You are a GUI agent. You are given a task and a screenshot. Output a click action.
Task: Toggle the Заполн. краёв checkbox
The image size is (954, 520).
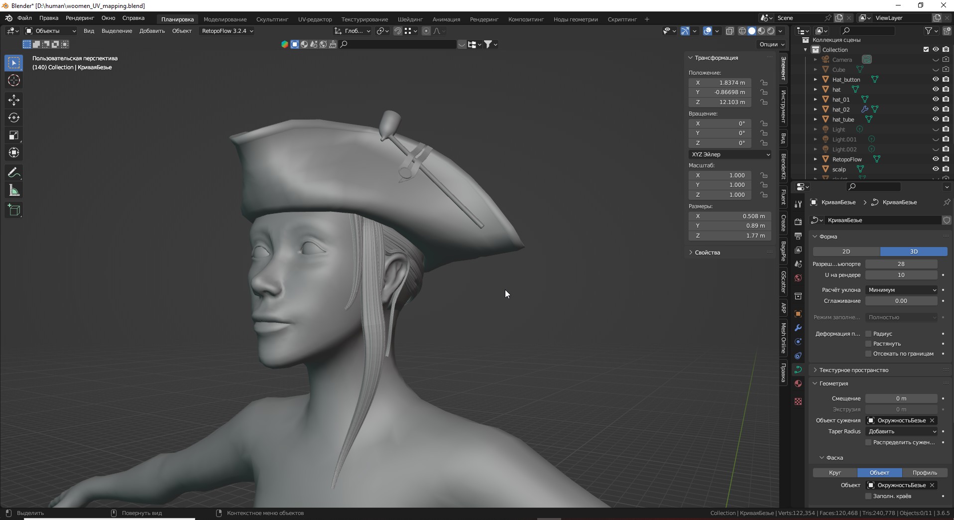tap(868, 496)
